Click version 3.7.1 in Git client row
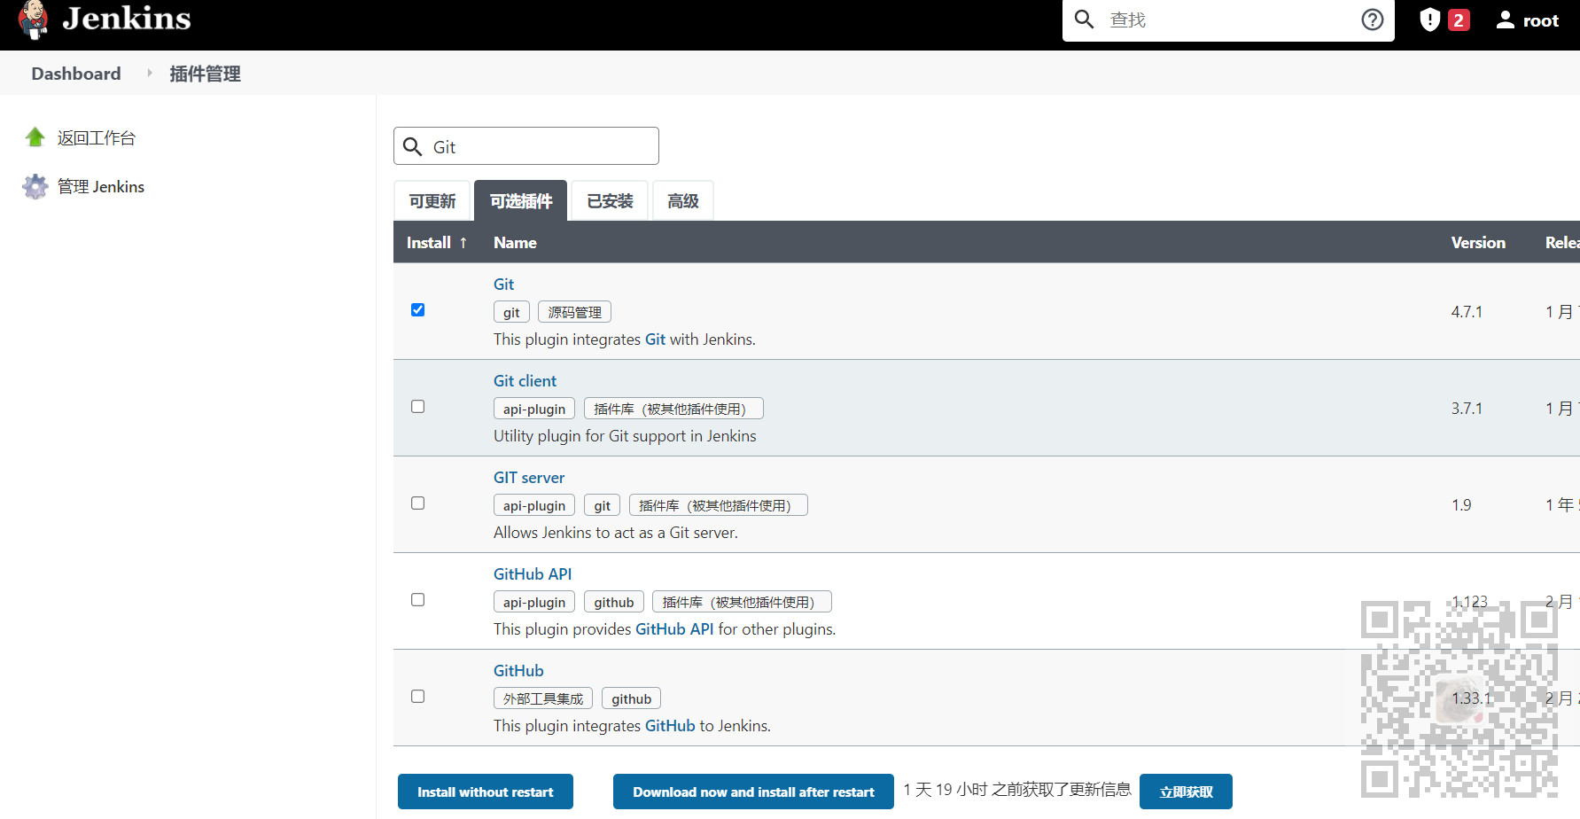Screen dimensions: 1580x819 coord(1467,409)
